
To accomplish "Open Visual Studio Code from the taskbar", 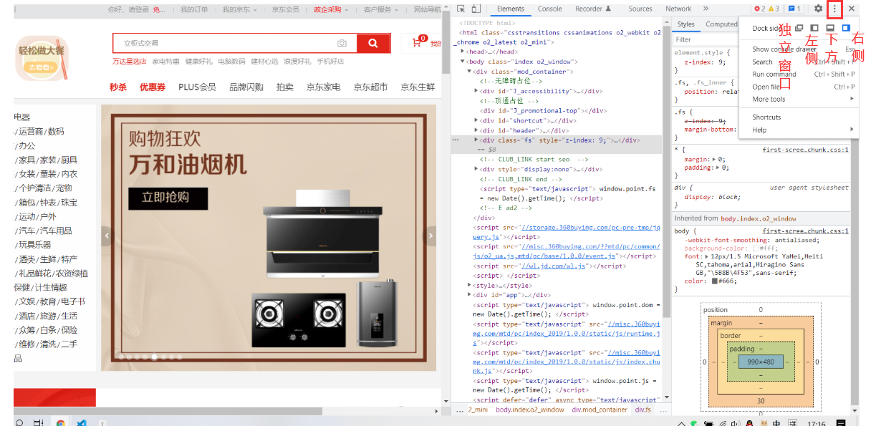I will click(82, 422).
